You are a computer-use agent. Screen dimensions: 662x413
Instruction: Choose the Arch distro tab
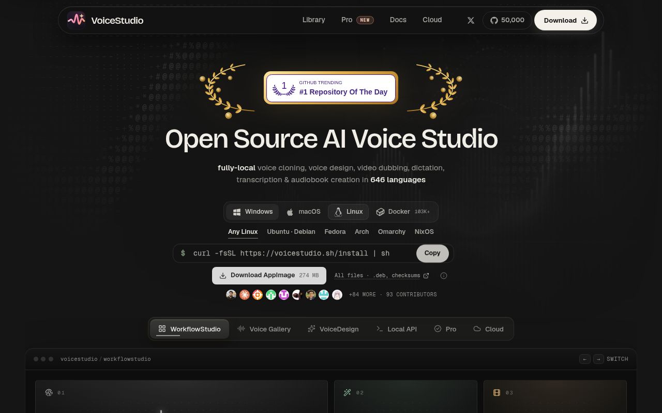pos(362,232)
